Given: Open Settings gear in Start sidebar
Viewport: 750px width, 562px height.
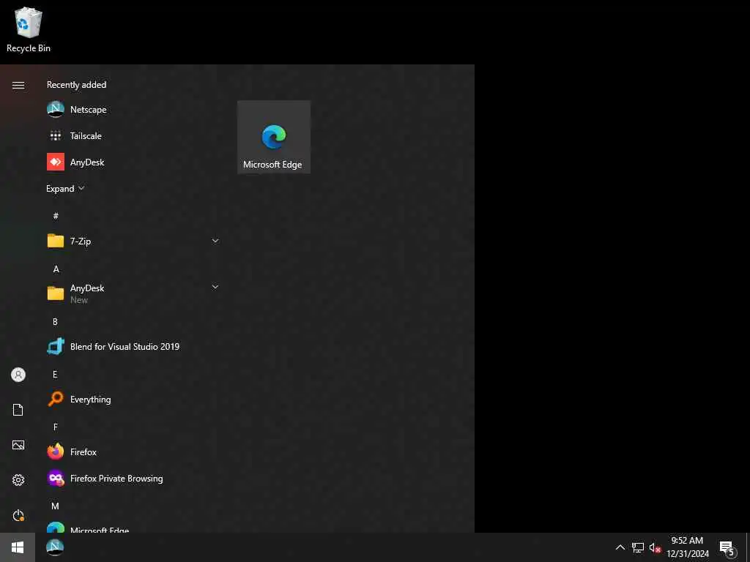Looking at the screenshot, I should (x=18, y=480).
